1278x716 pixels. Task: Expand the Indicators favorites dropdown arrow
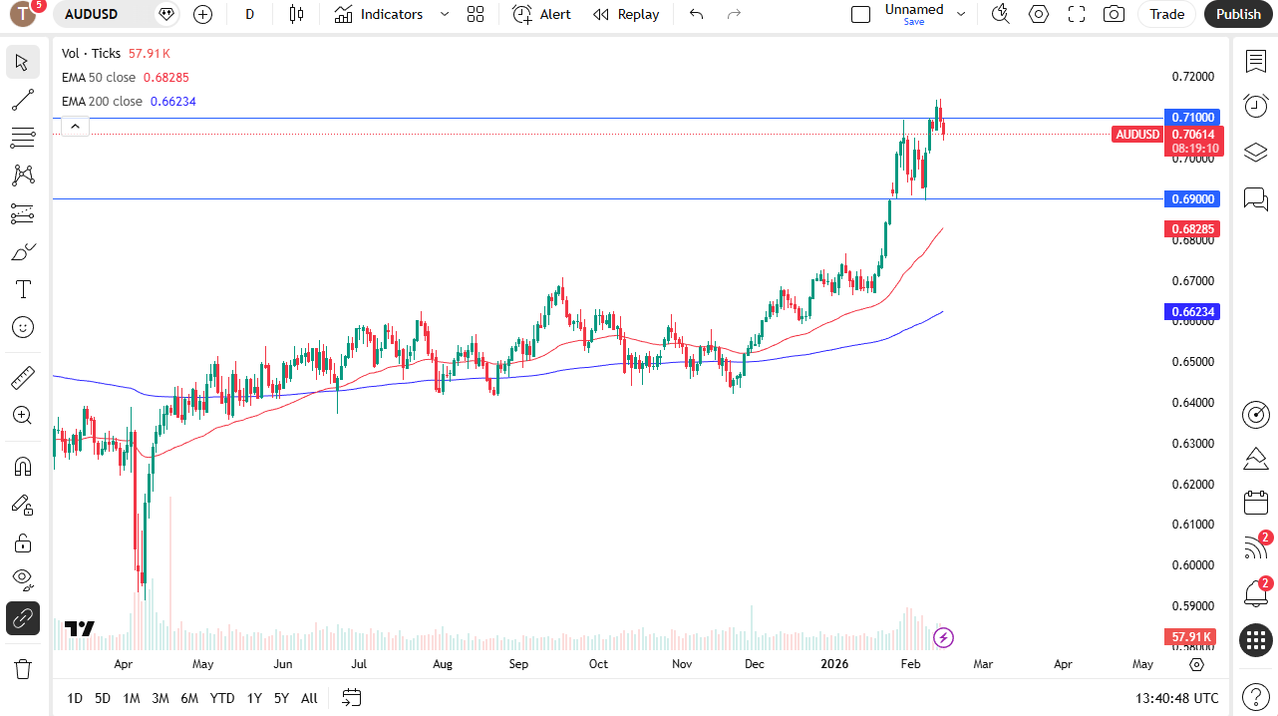click(x=445, y=14)
